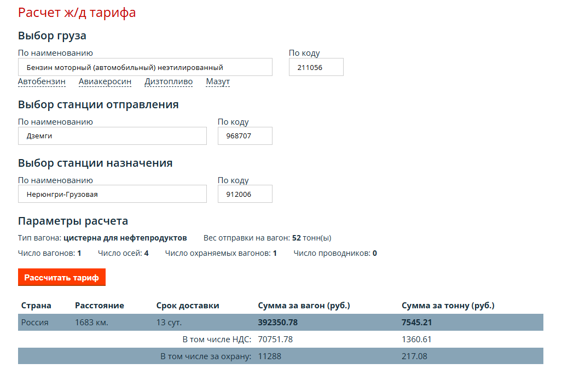This screenshot has width=562, height=369.
Task: Change the shipment weight value 52
Action: 296,238
